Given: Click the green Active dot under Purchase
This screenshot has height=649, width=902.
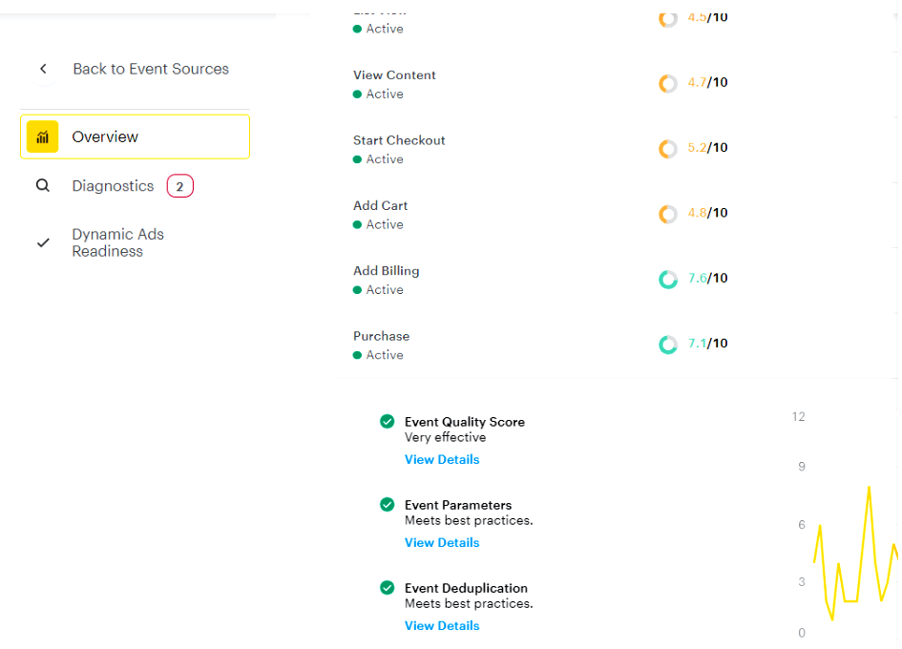Looking at the screenshot, I should click(357, 355).
